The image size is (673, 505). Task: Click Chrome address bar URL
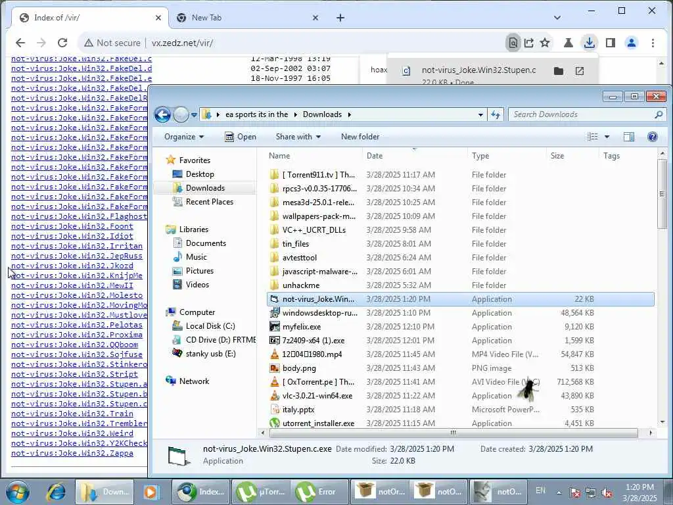pos(183,43)
